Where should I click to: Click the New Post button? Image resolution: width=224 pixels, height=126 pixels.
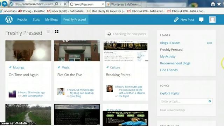coord(184,20)
